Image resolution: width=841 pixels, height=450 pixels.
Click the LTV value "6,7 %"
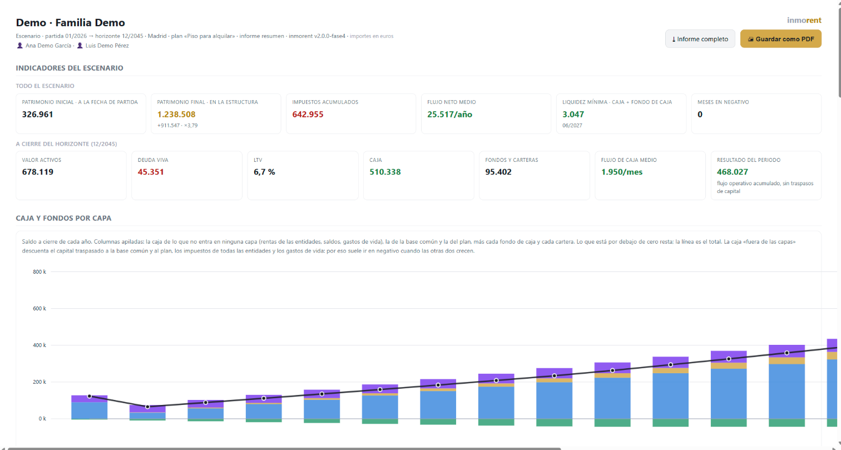(264, 172)
